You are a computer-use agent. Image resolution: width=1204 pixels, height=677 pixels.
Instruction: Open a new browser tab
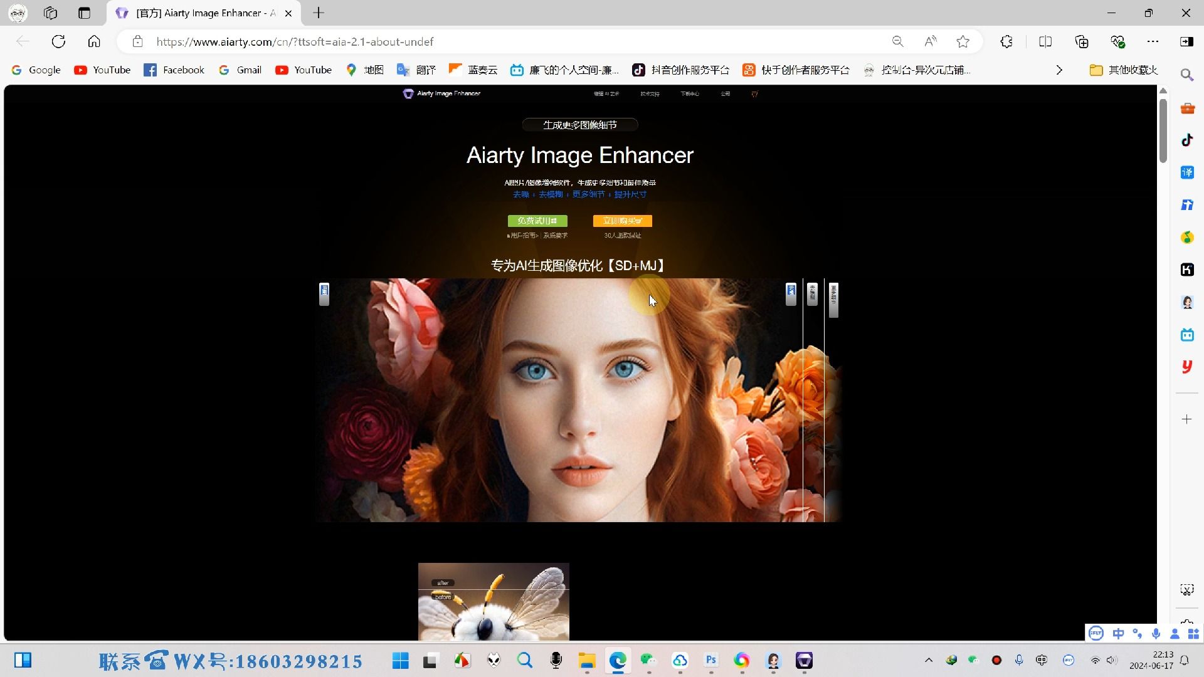[x=319, y=13]
